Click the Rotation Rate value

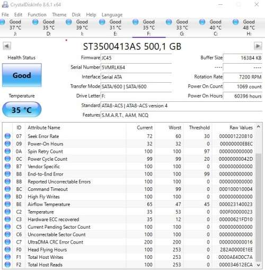pos(243,77)
